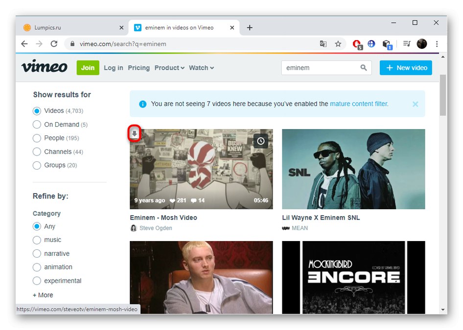Click Steve Ogden's avatar icon

[134, 228]
